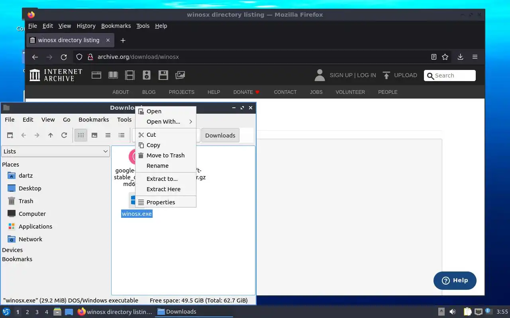Open the Internet Archive software floppy icon
Screen dimensions: 510x318
point(163,75)
